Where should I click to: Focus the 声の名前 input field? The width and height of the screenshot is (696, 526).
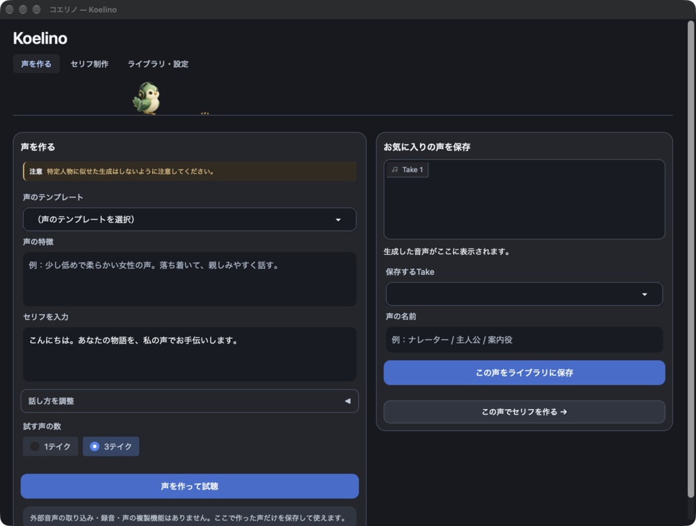524,340
